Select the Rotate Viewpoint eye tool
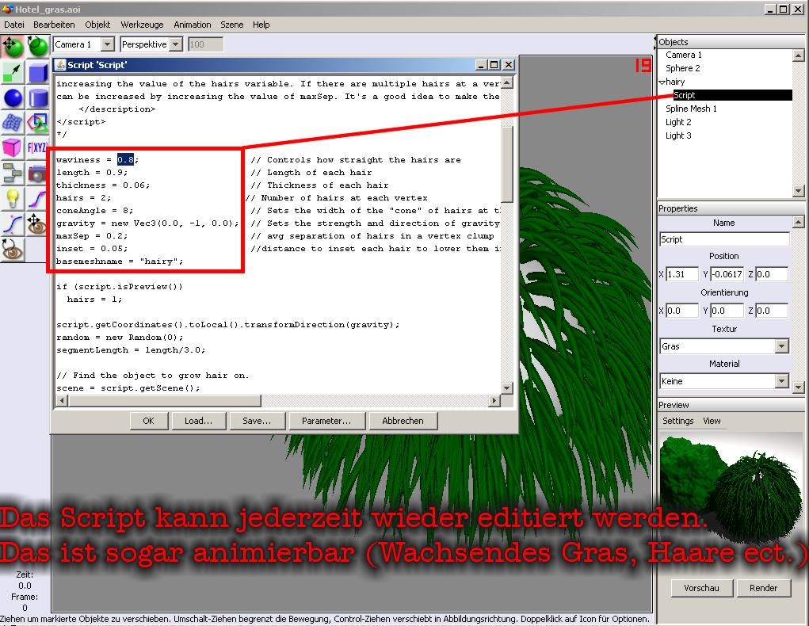Image resolution: width=809 pixels, height=626 pixels. 13,250
